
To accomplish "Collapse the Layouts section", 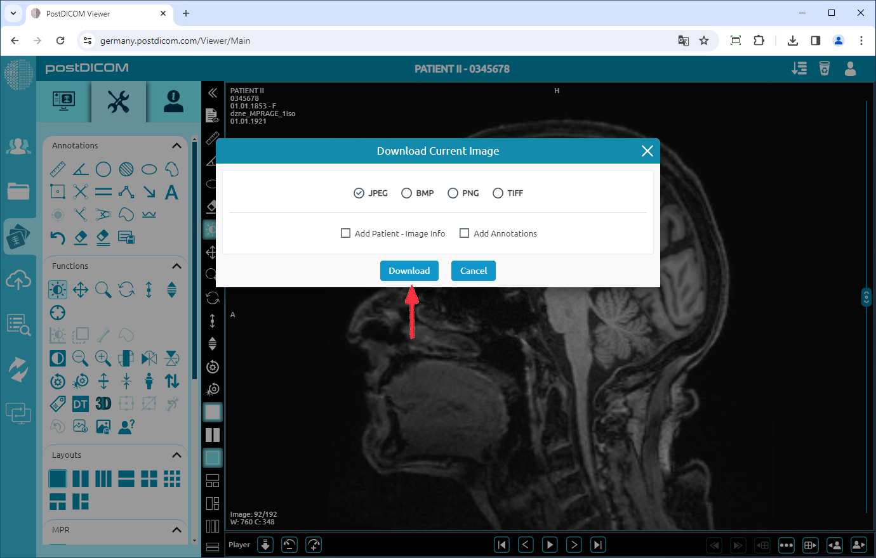I will click(176, 455).
